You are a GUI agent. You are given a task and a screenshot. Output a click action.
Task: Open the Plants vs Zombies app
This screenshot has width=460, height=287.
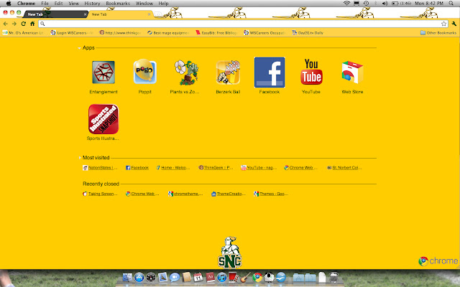[x=187, y=72]
